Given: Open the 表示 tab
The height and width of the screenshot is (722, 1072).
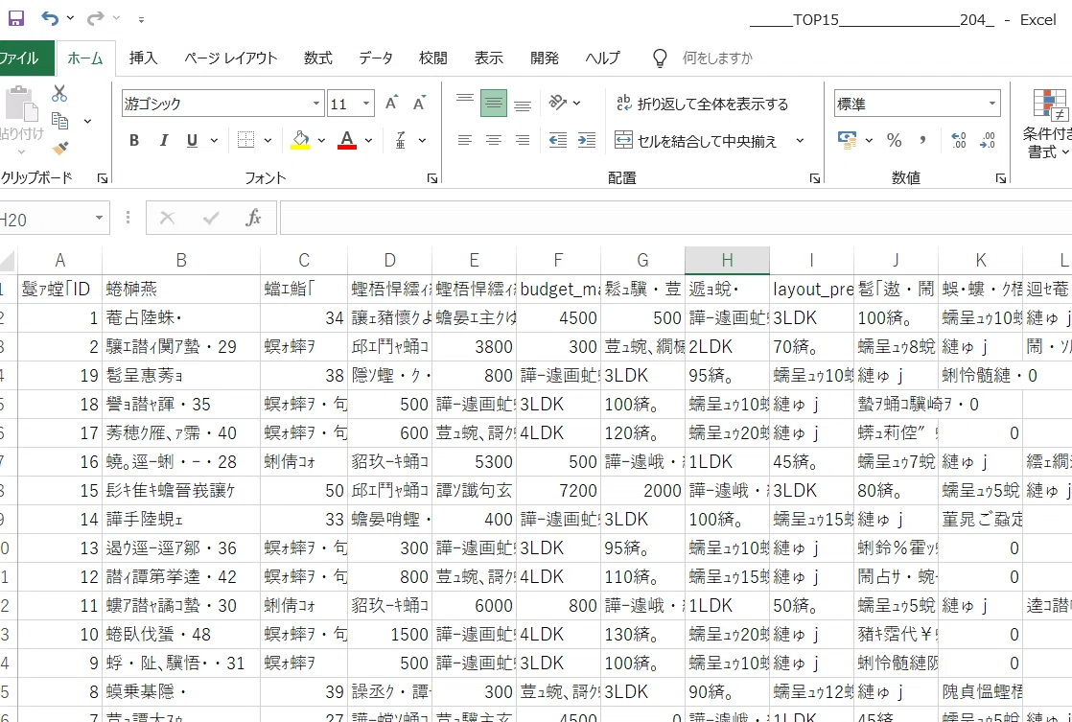Looking at the screenshot, I should (489, 58).
